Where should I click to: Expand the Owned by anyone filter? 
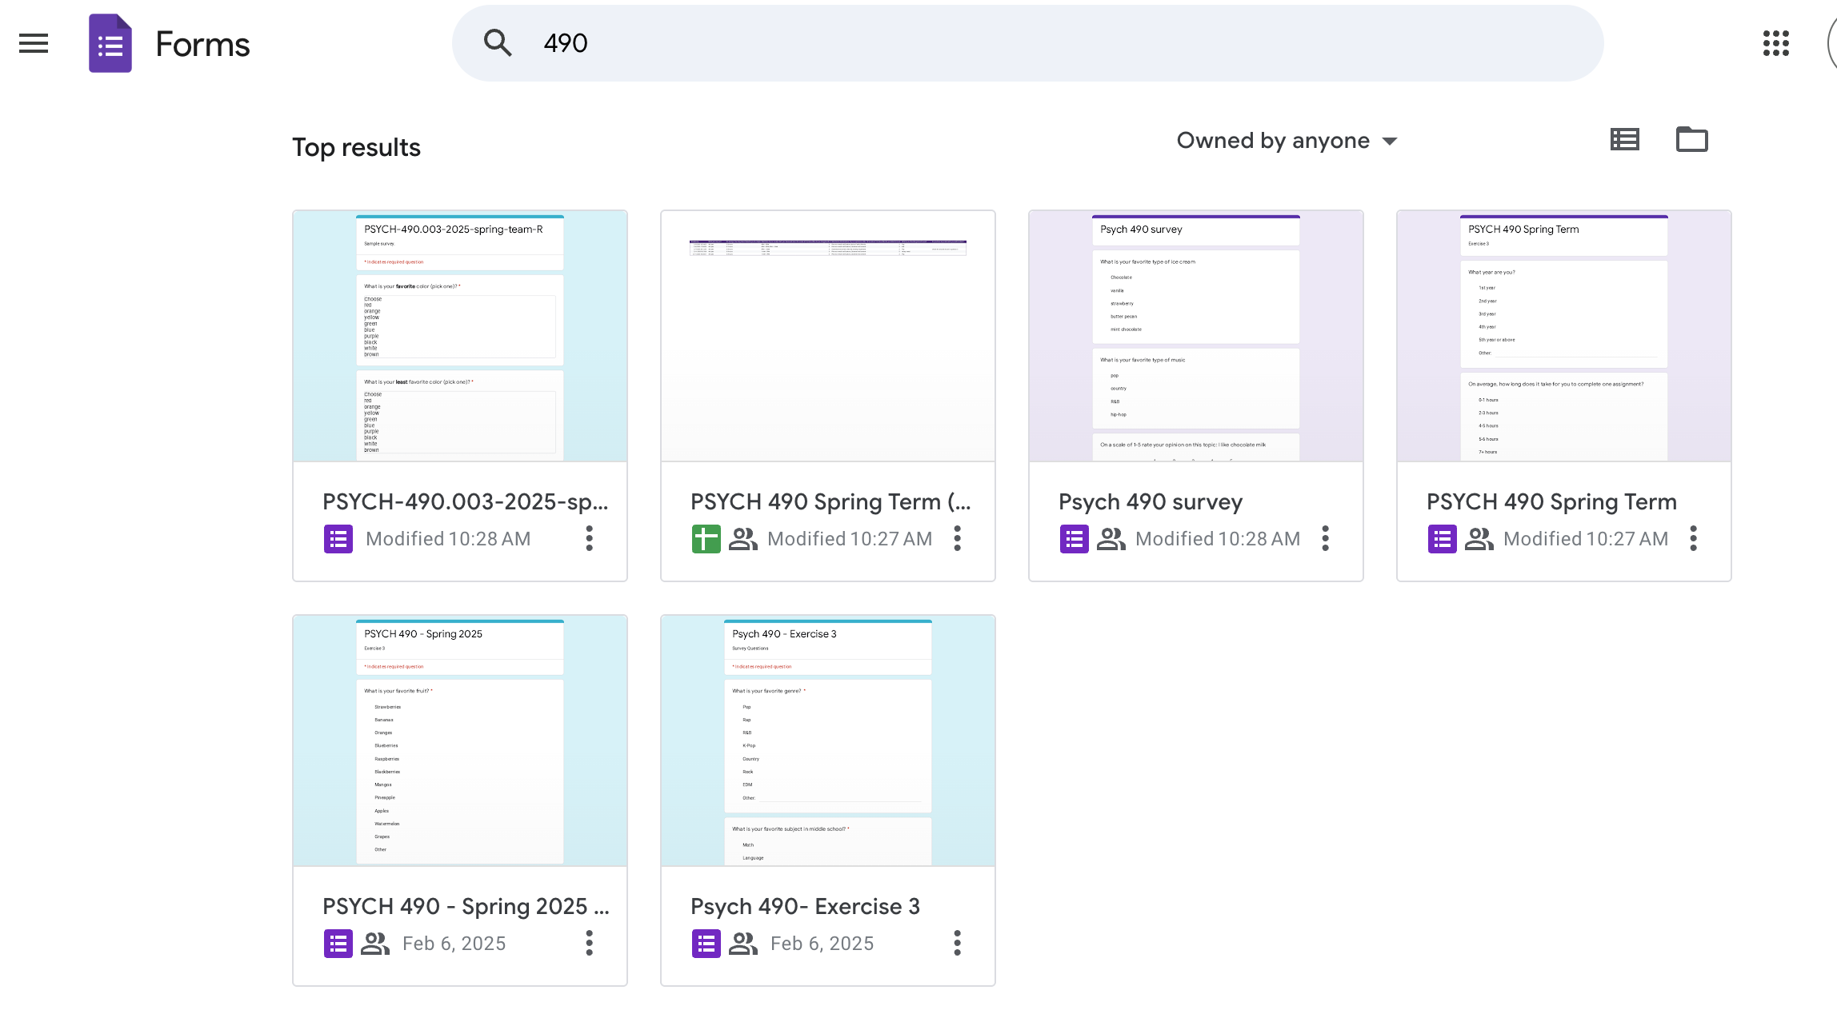pyautogui.click(x=1287, y=141)
